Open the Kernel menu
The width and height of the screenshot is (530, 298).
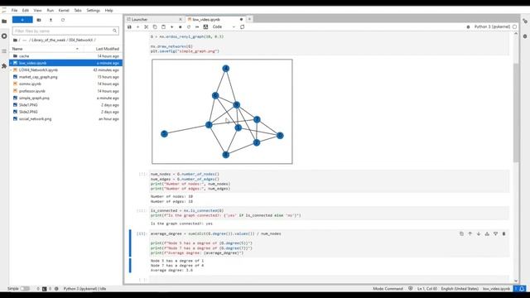click(64, 11)
